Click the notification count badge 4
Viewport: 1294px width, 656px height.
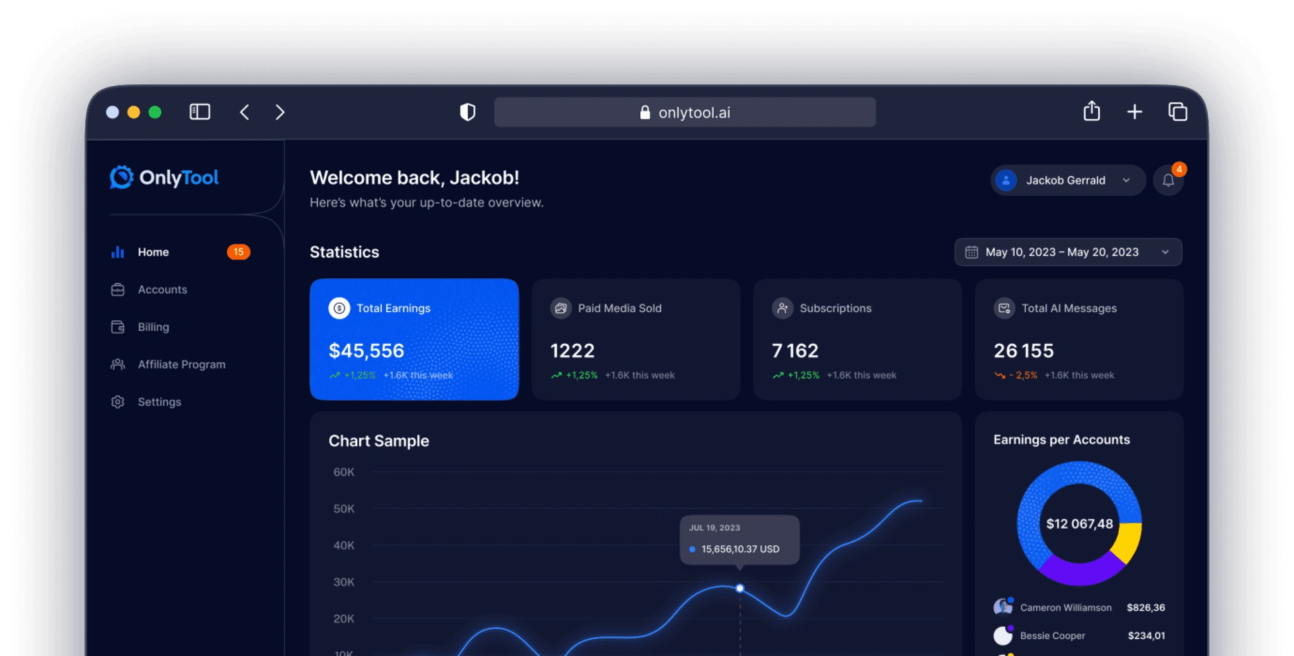click(1179, 169)
